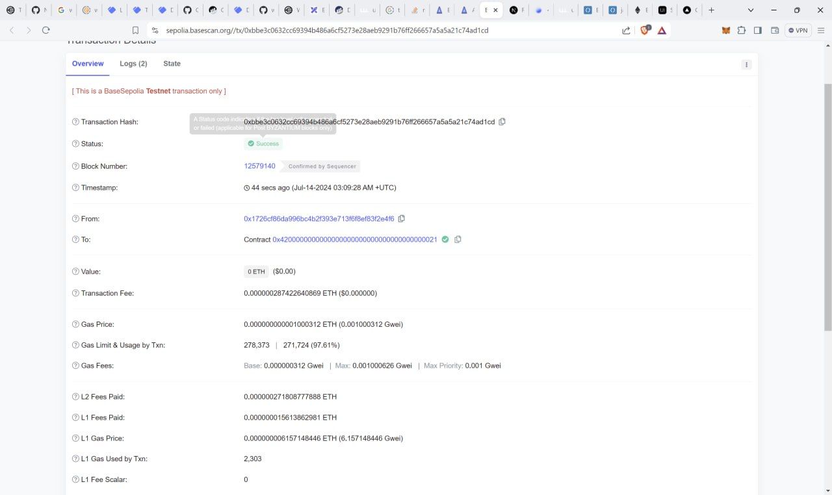The image size is (832, 495).
Task: Share this page using the share icon
Action: coord(626,31)
